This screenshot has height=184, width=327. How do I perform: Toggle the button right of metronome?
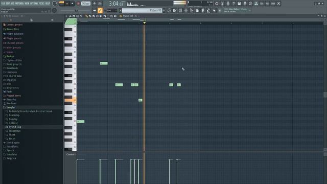point(100,4)
